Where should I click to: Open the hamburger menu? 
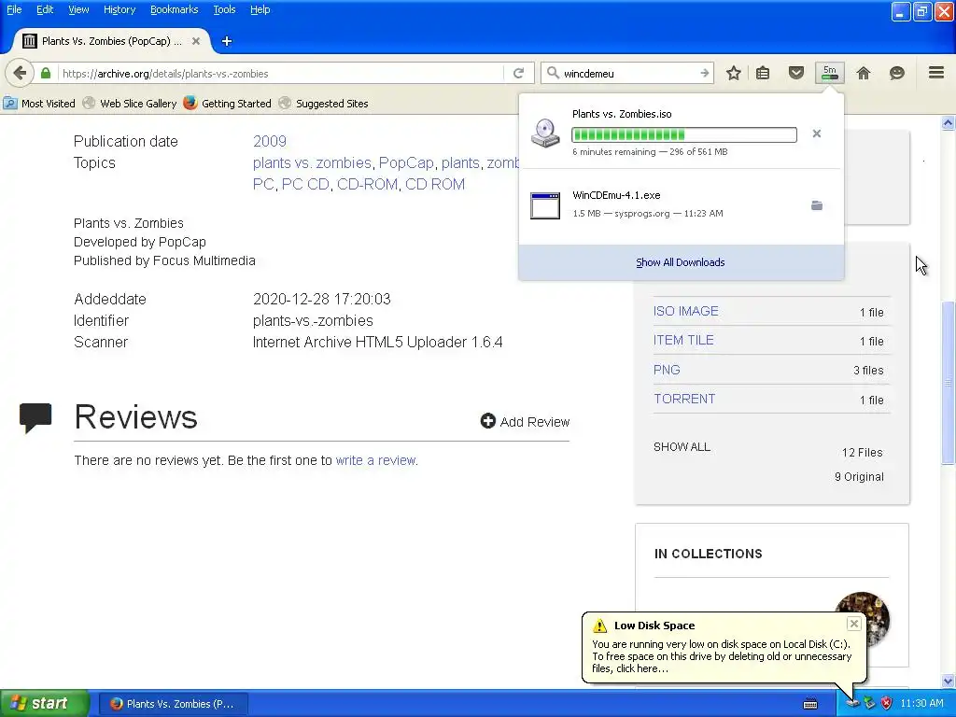(x=936, y=73)
